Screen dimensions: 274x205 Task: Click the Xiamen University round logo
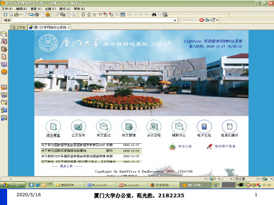48,43
